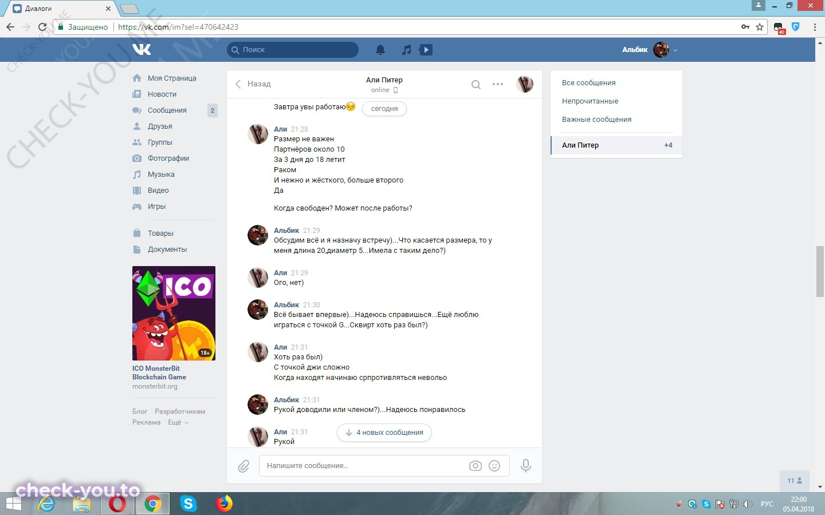The width and height of the screenshot is (825, 515).
Task: Jump to 4 новых сообщения
Action: pos(384,433)
